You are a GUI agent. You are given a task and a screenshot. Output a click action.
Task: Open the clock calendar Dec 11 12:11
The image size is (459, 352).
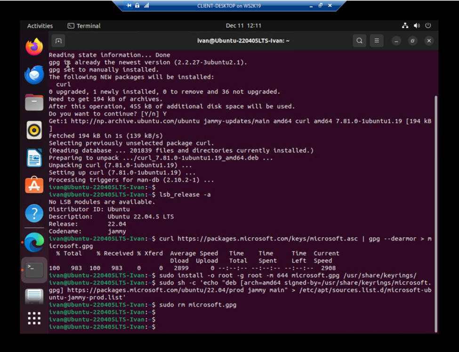click(x=243, y=26)
